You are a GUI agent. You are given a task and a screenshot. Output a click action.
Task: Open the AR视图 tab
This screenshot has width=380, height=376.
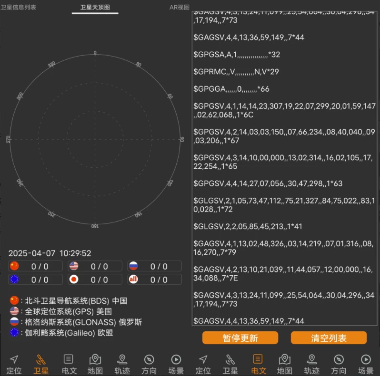coord(179,7)
